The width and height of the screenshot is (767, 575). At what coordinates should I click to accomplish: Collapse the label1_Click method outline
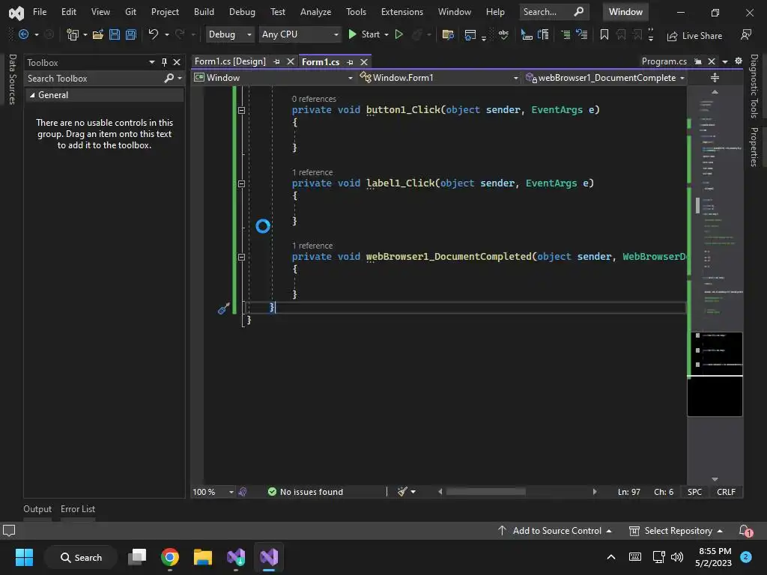[241, 183]
